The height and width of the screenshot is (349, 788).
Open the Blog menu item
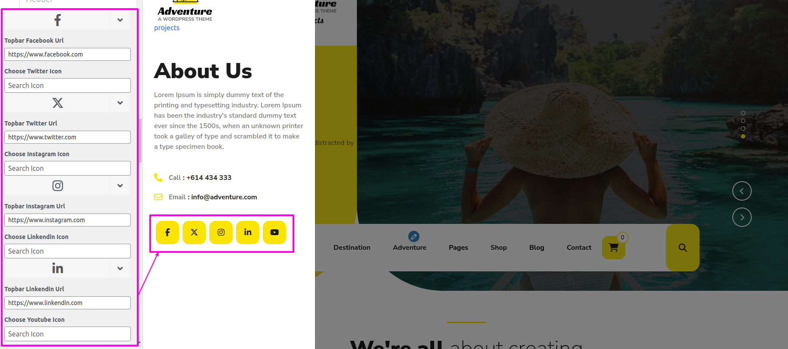pos(536,248)
